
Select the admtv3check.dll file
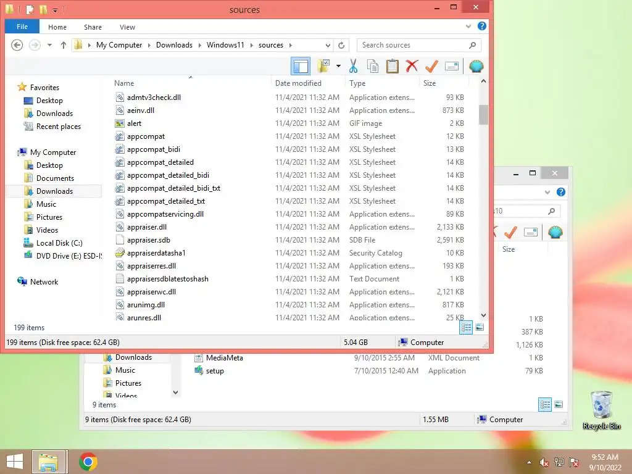click(x=154, y=97)
